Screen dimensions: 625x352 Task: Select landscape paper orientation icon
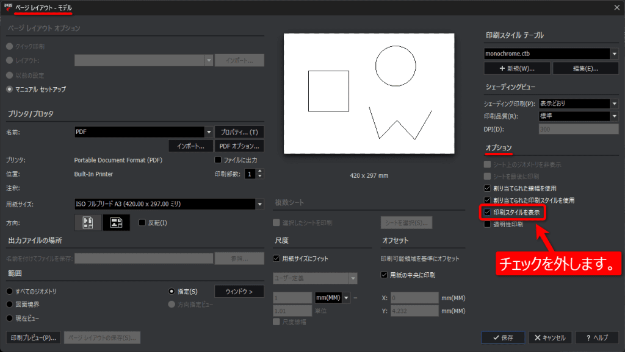pos(117,222)
